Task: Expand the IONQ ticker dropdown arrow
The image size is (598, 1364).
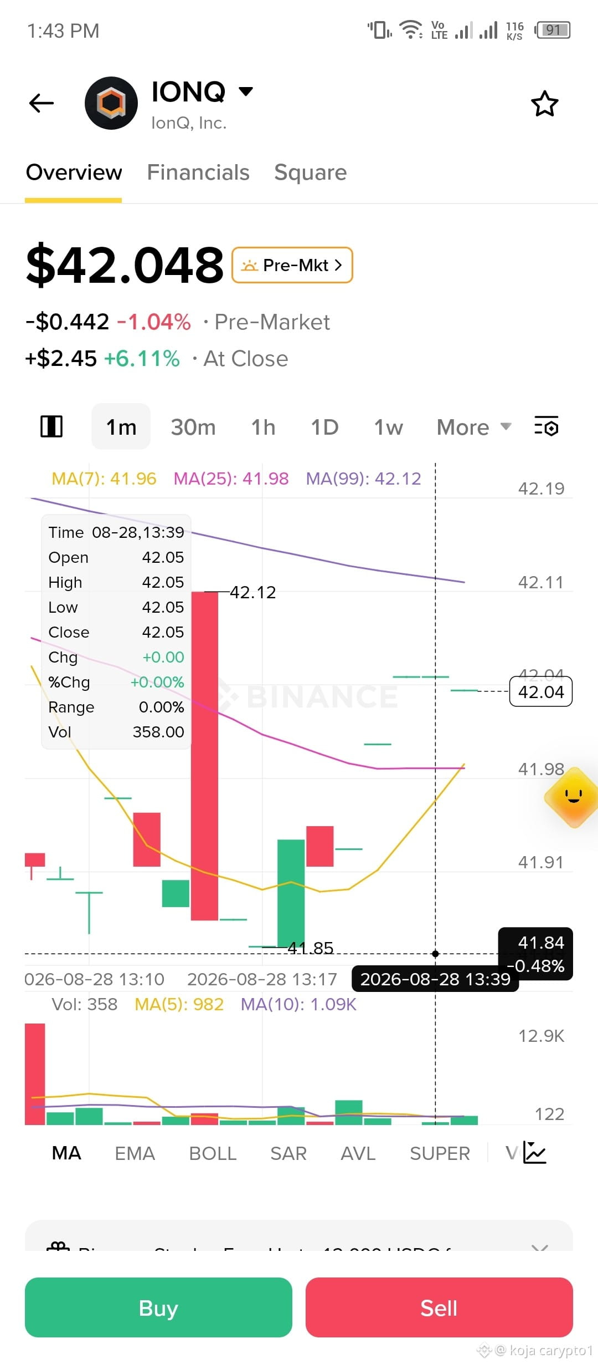Action: (x=245, y=91)
